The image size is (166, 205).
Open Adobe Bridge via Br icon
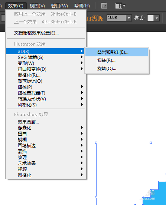click(104, 6)
